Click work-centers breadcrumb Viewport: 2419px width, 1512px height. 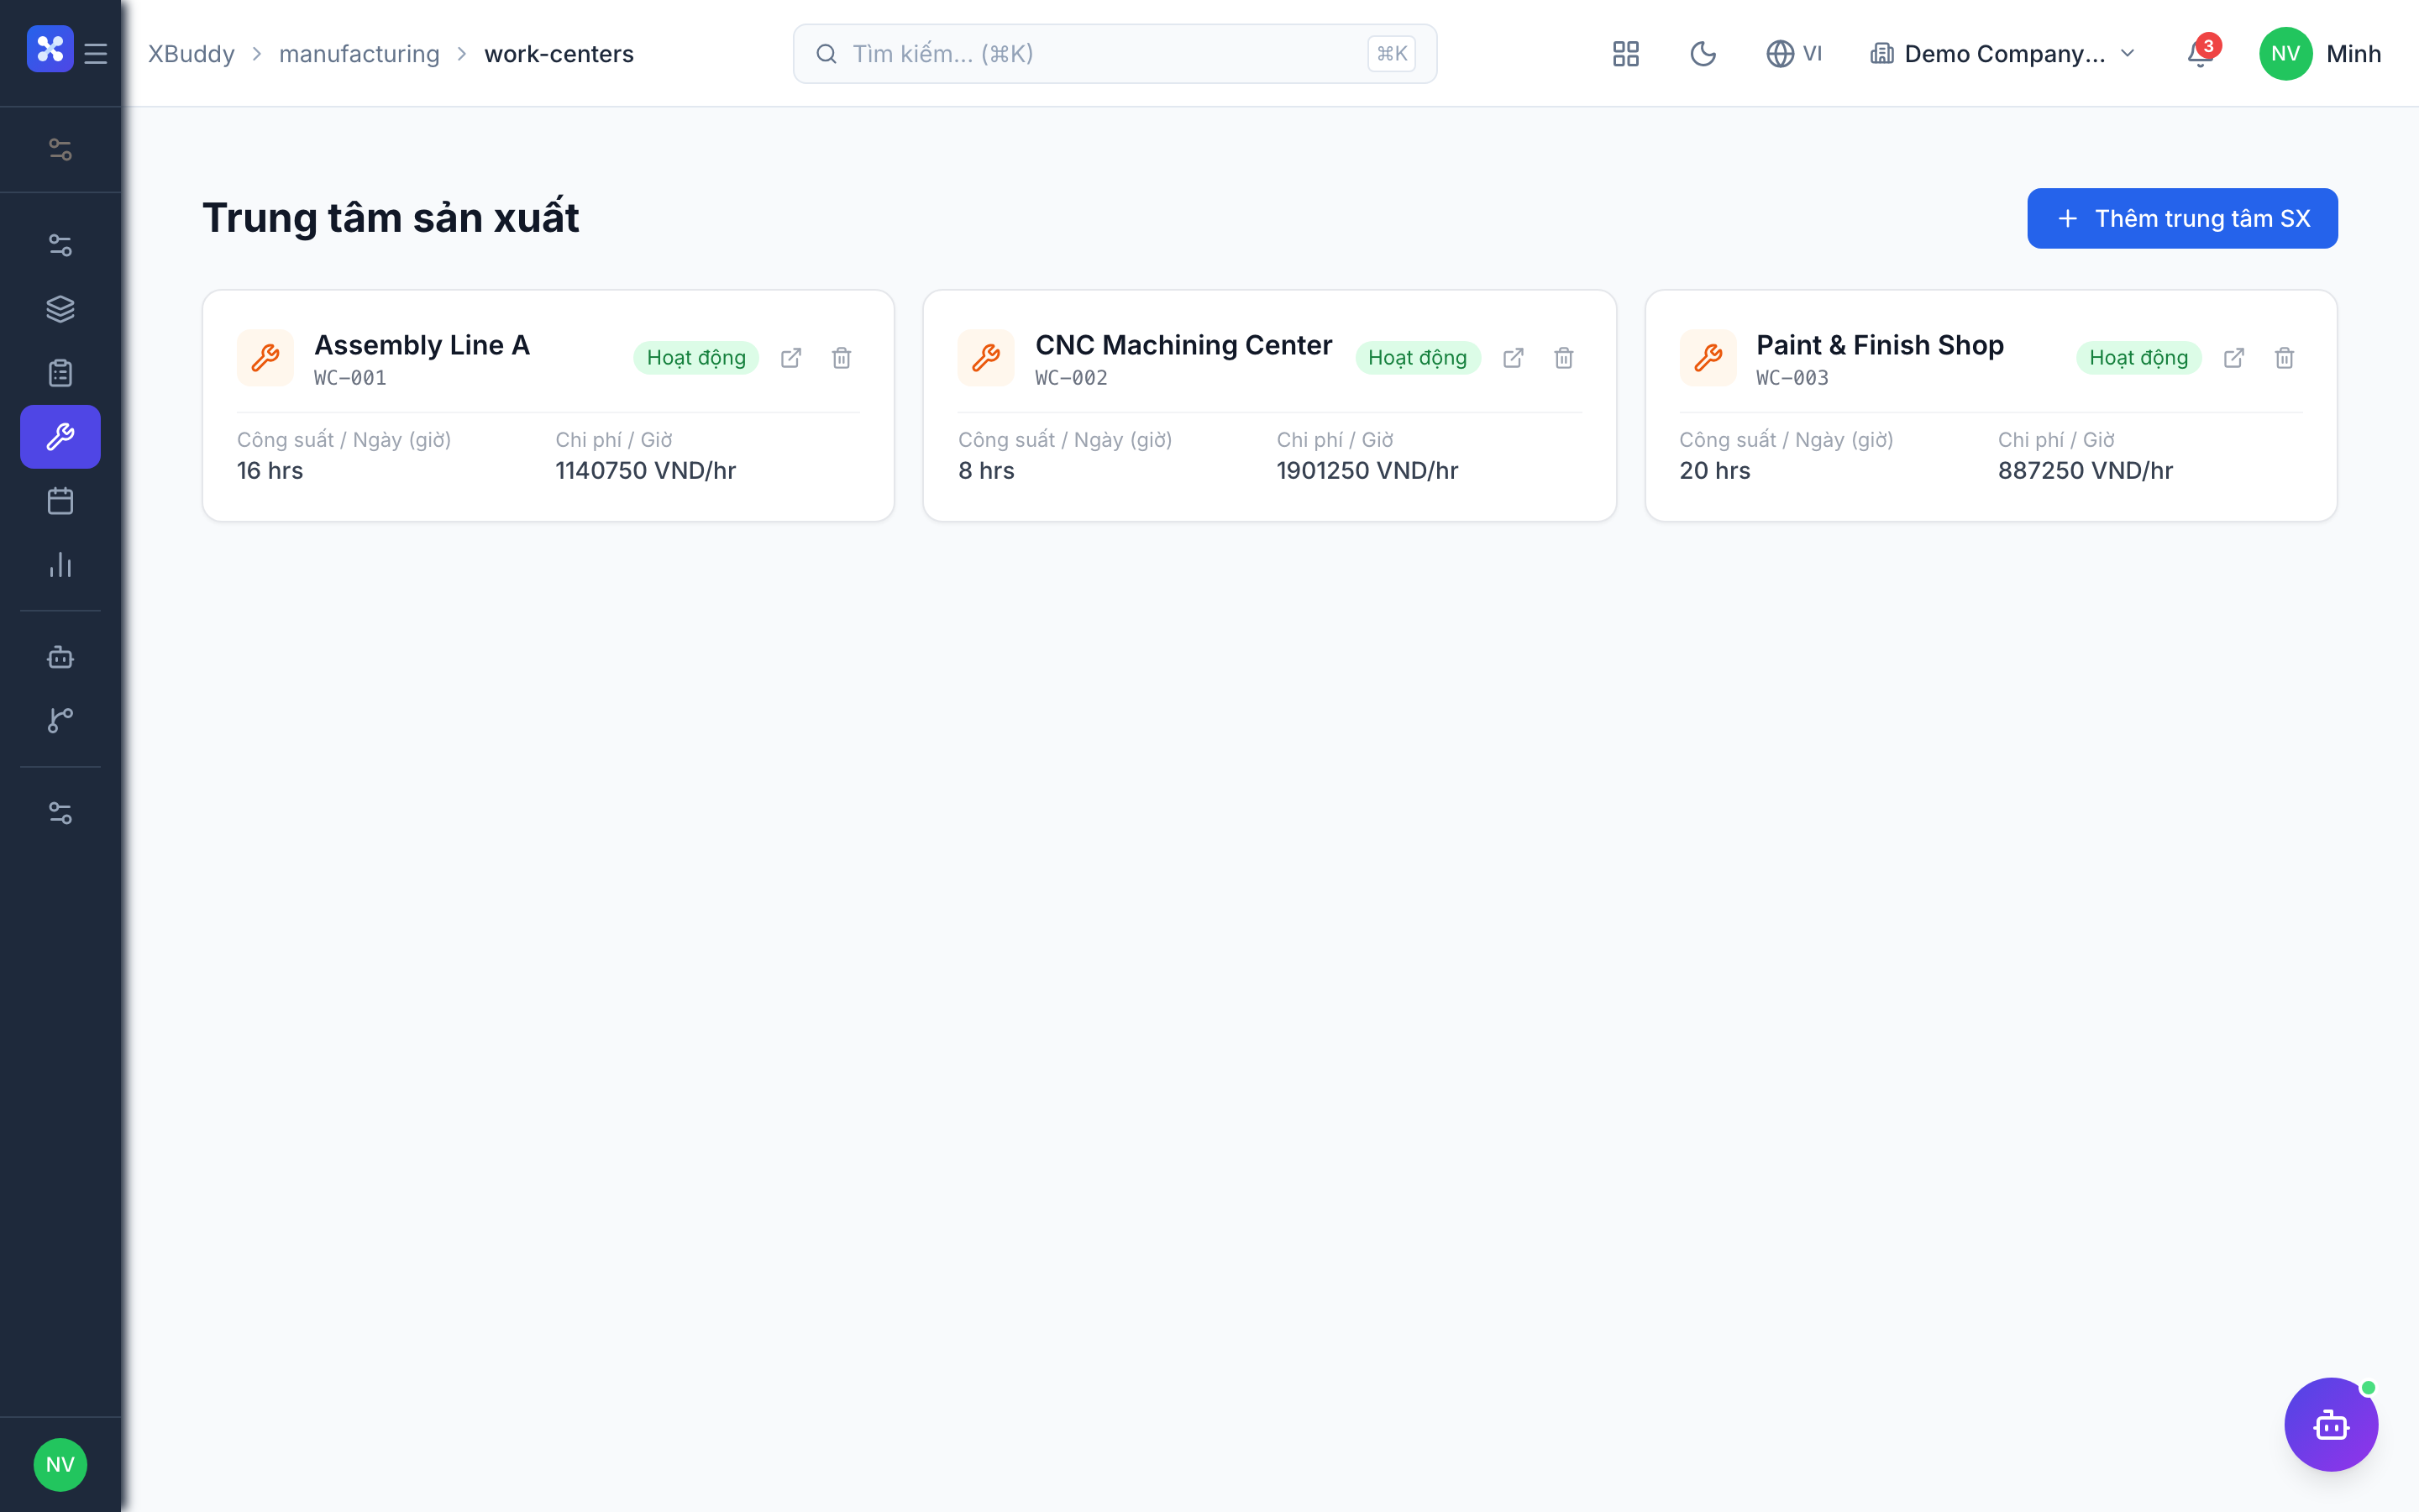559,54
